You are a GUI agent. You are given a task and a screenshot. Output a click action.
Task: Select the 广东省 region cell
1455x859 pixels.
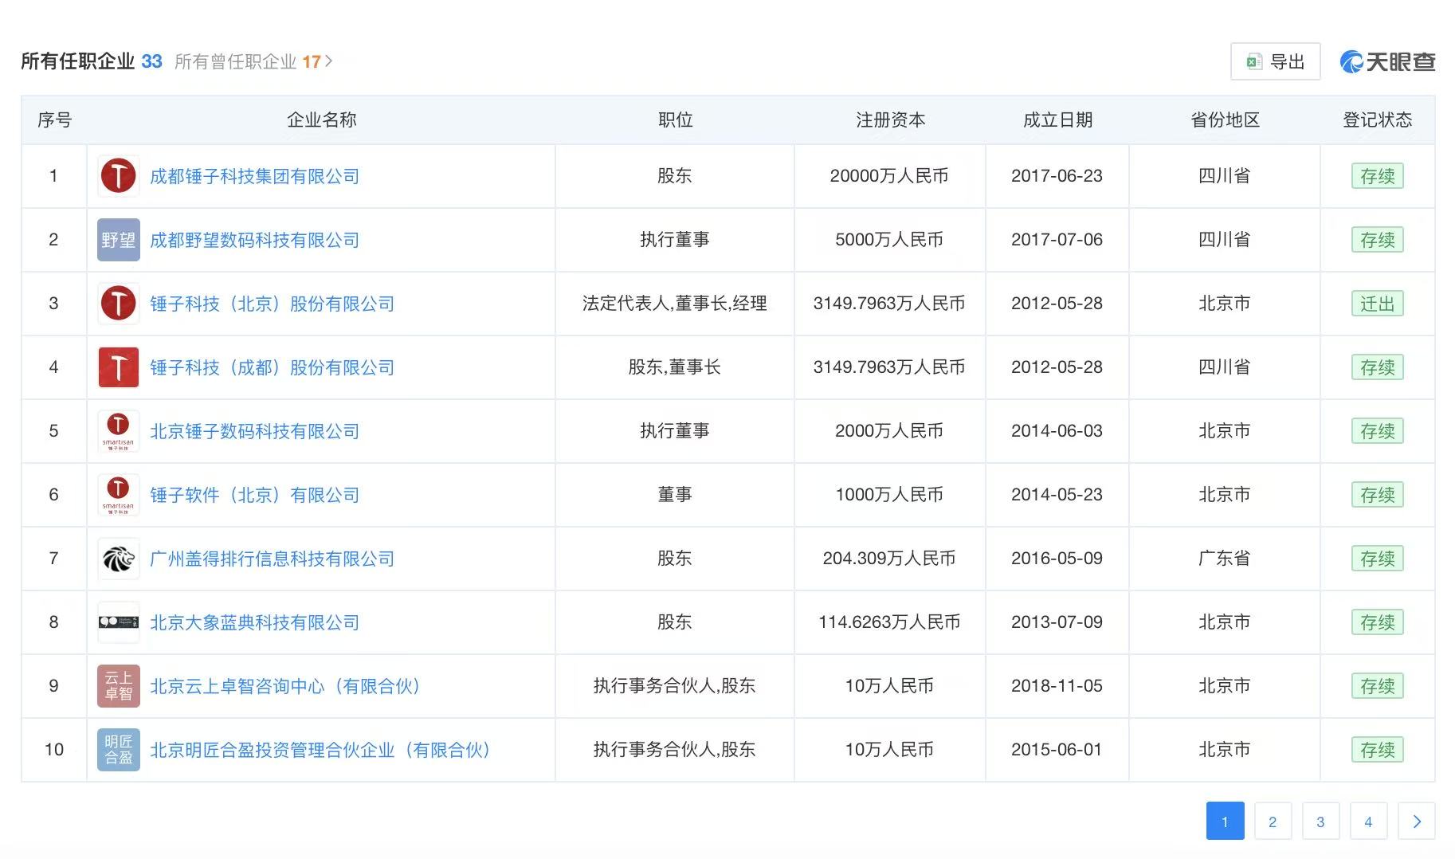[x=1224, y=559]
